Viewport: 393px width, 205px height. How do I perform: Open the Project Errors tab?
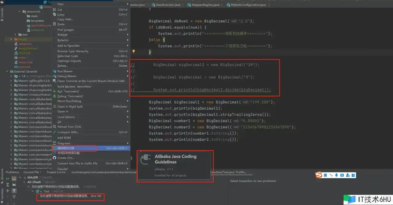point(56,172)
